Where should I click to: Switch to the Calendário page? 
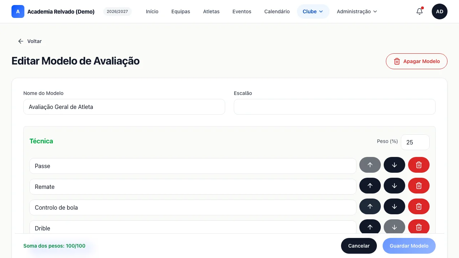pyautogui.click(x=277, y=11)
